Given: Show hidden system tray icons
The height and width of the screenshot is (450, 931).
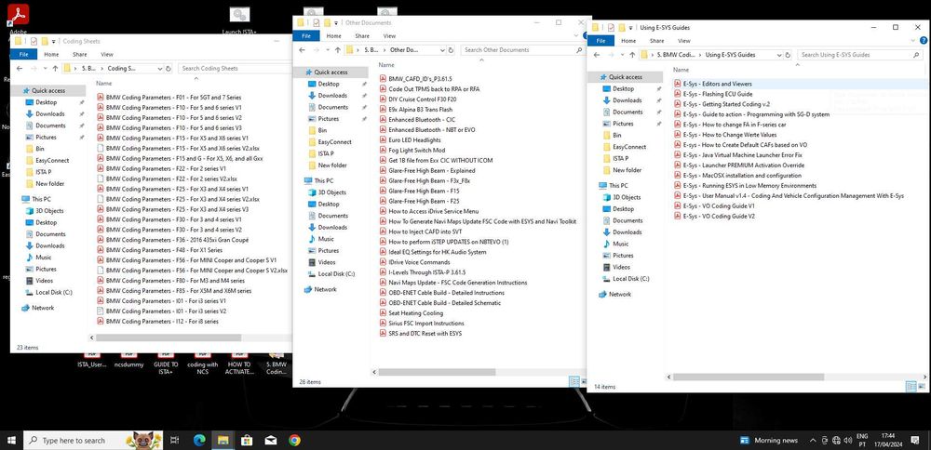Looking at the screenshot, I should [x=812, y=441].
